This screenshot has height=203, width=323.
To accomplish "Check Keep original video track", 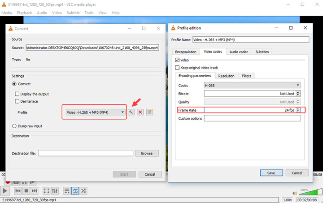I will pyautogui.click(x=177, y=68).
